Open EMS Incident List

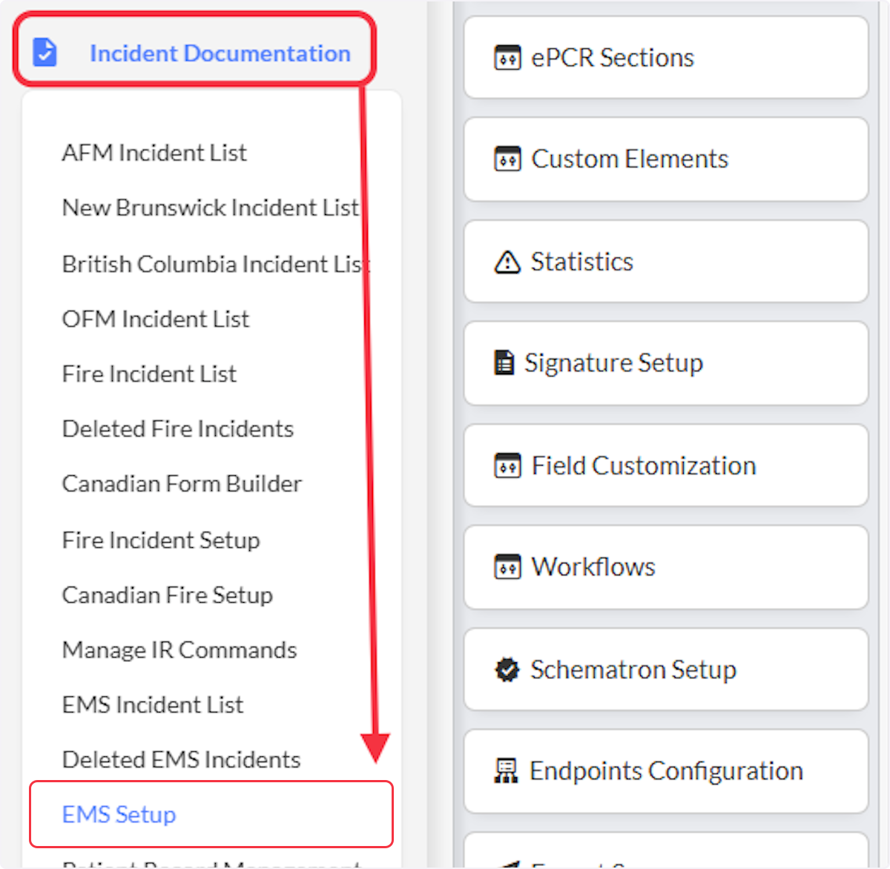tap(153, 704)
